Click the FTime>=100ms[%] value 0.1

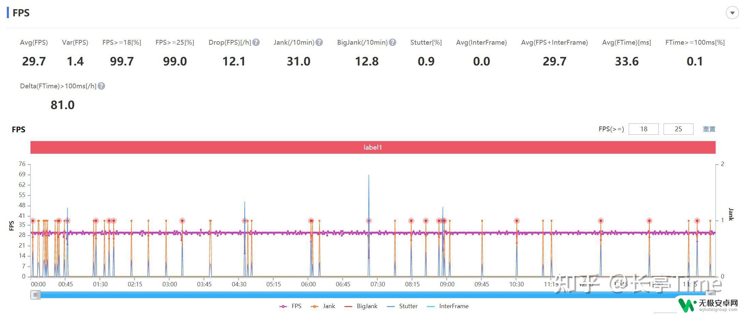pyautogui.click(x=695, y=61)
